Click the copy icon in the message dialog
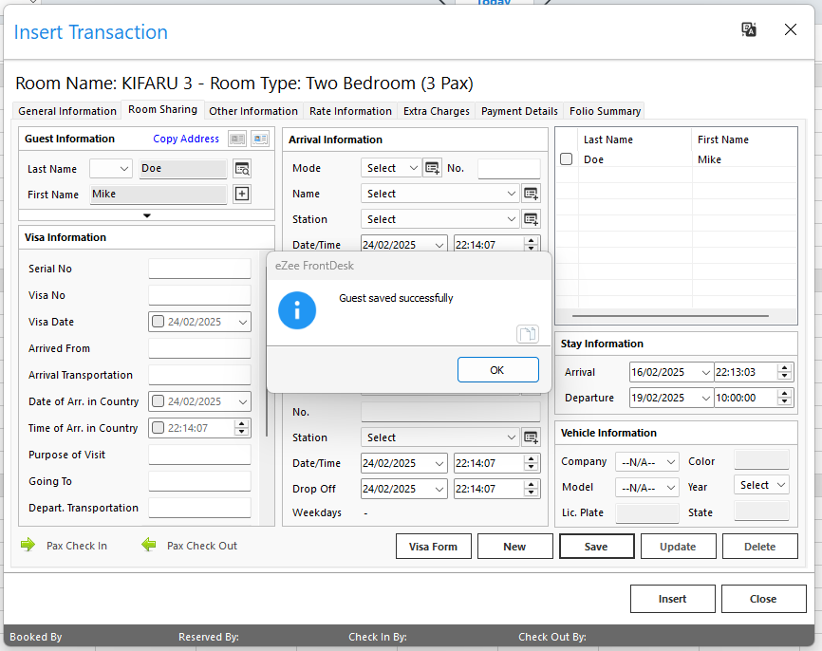The height and width of the screenshot is (651, 822). [x=527, y=333]
